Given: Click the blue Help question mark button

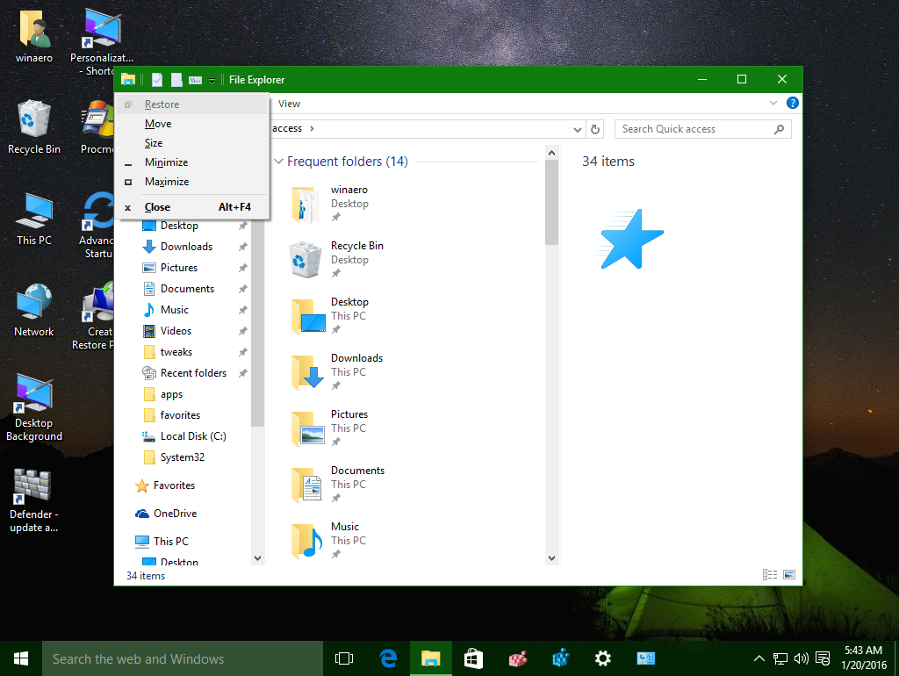Looking at the screenshot, I should click(793, 103).
